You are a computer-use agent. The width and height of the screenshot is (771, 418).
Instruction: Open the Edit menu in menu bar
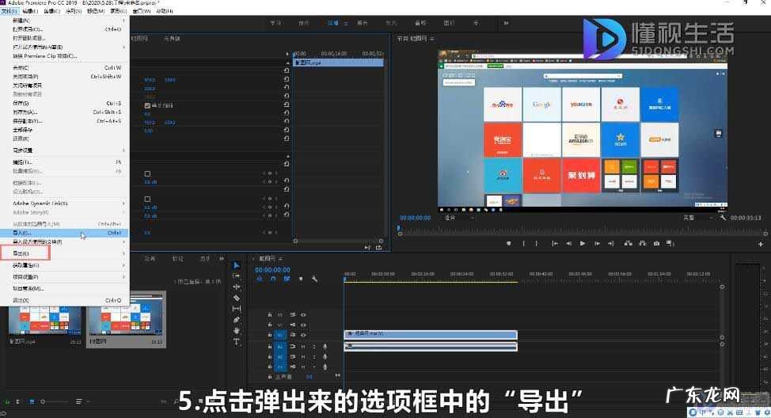[x=31, y=11]
